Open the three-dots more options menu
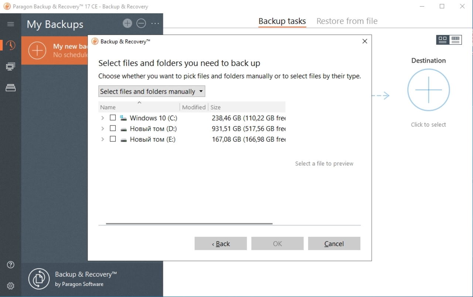The image size is (473, 297). 155,24
